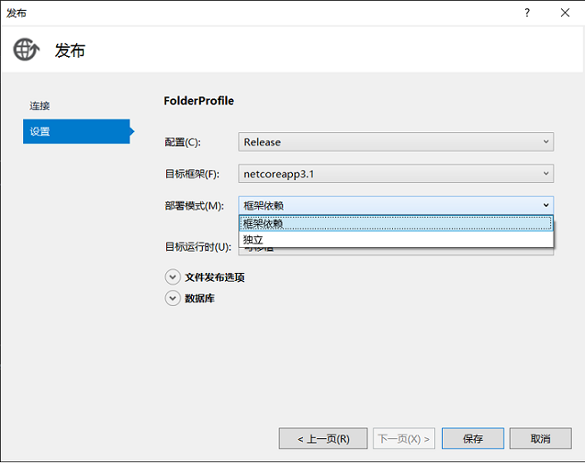Screen dimensions: 585x463
Task: Click the 文件发布选项 label text
Action: [215, 277]
